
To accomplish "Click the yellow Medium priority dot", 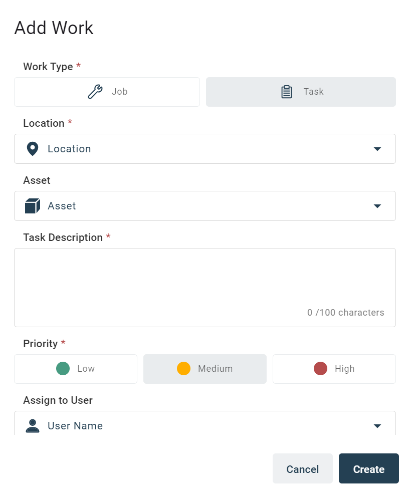I will click(184, 368).
